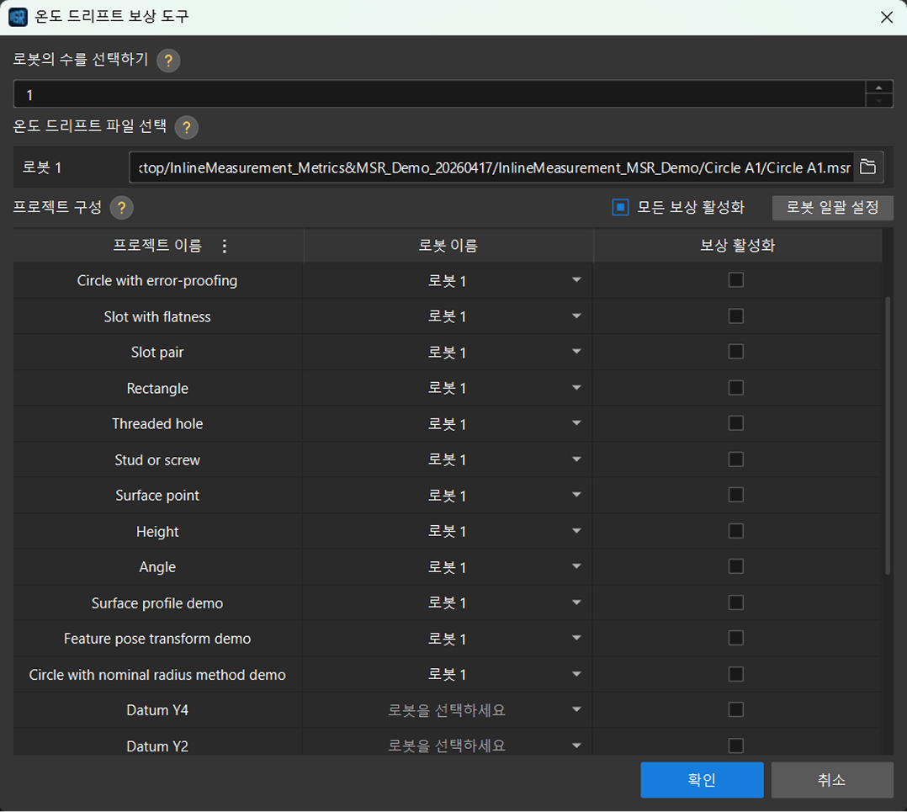Select the Datum Y2 project name
The image size is (907, 812).
(x=157, y=746)
